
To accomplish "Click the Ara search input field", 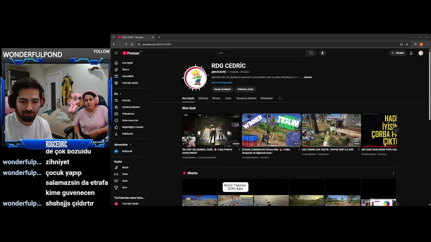I will click(x=261, y=53).
